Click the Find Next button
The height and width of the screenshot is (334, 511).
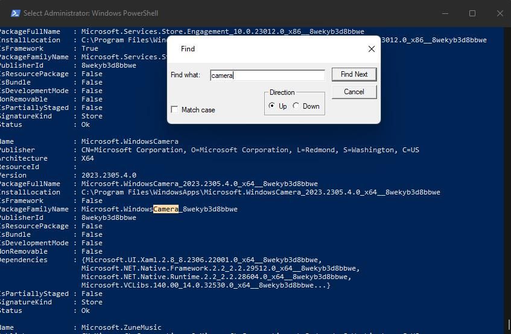click(354, 74)
